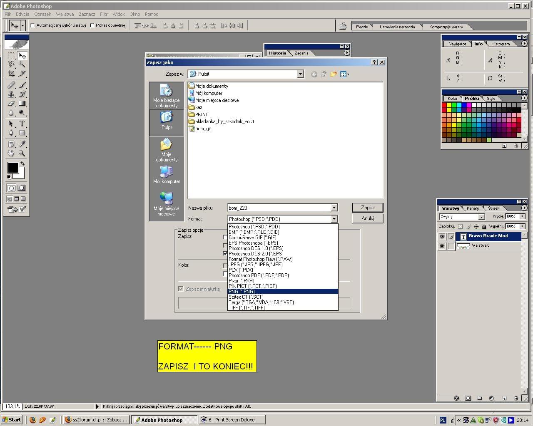
Task: Click the Windows Start button
Action: 12,420
